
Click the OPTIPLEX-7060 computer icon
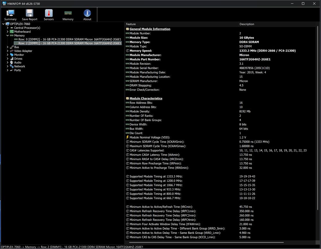8,24
